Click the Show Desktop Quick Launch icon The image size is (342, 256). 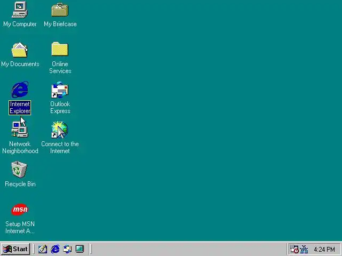tap(80, 249)
